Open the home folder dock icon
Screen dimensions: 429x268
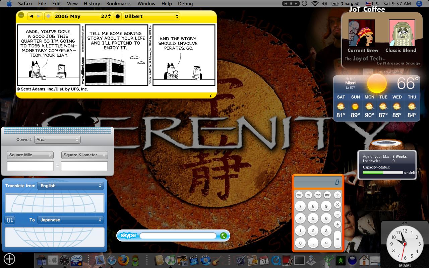click(x=364, y=260)
